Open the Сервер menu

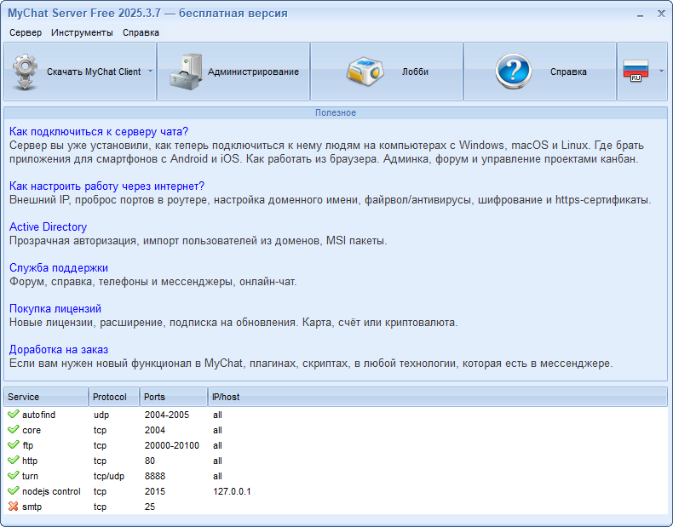pyautogui.click(x=26, y=32)
